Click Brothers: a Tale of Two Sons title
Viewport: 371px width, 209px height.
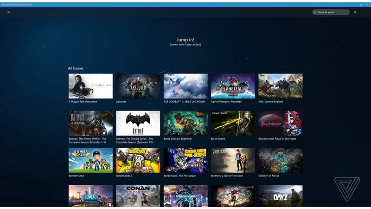pyautogui.click(x=230, y=176)
